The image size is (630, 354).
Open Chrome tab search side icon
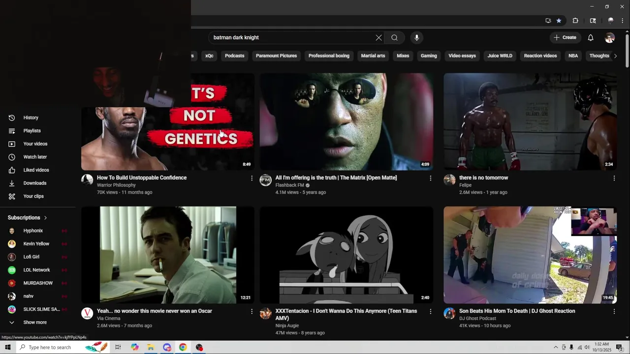tap(593, 21)
